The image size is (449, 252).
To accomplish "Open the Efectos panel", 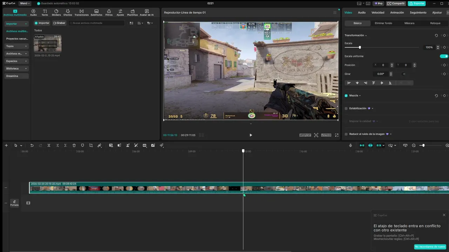I will [68, 13].
